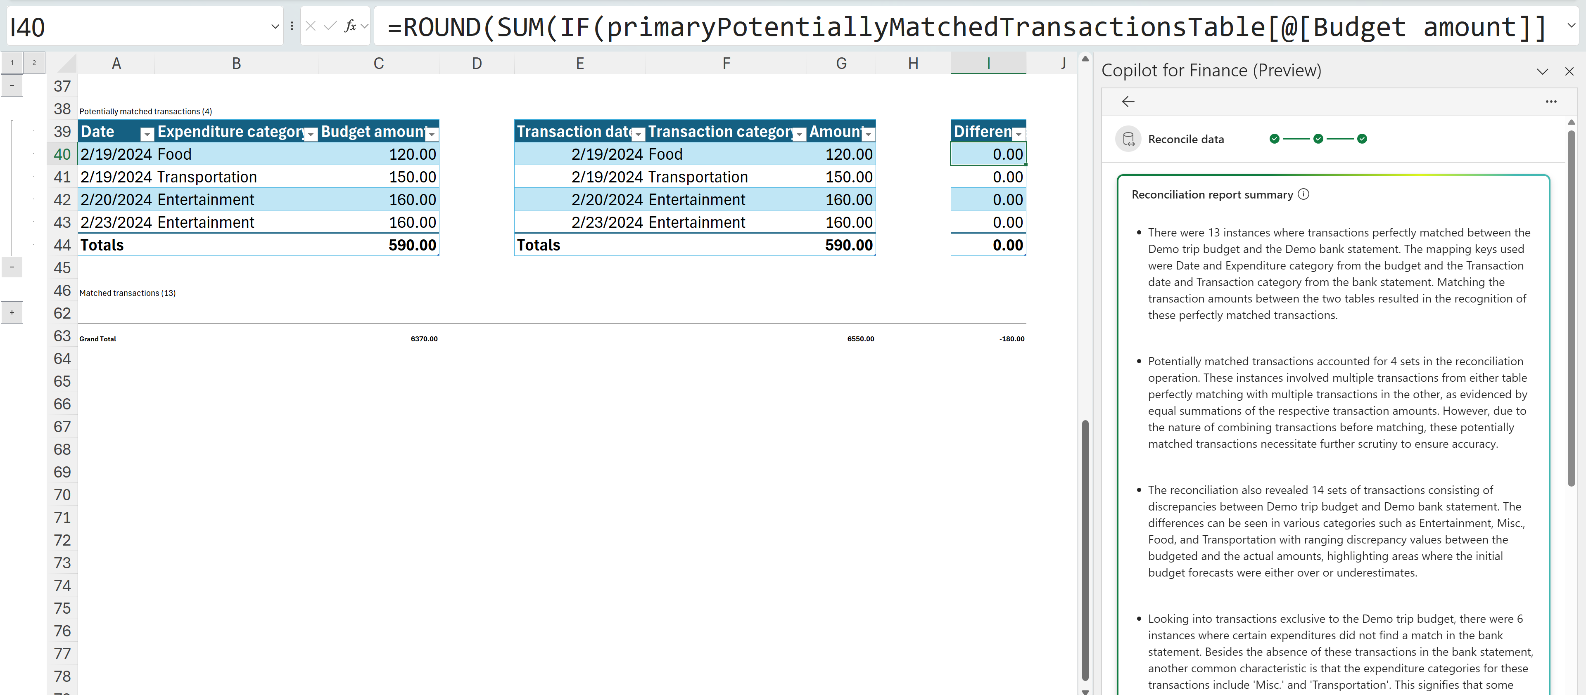Screen dimensions: 1586x695
Task: Expand the formula bar
Action: click(x=1571, y=26)
